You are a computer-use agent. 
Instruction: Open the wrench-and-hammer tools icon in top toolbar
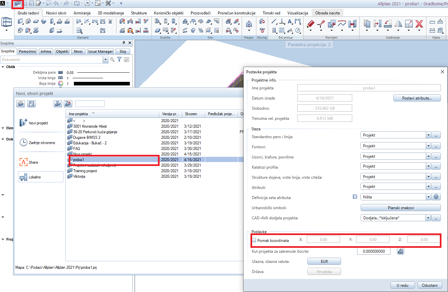(109, 4)
